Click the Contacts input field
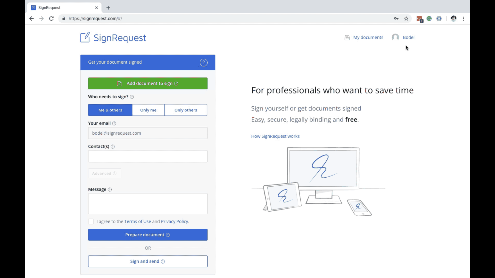 [x=147, y=156]
